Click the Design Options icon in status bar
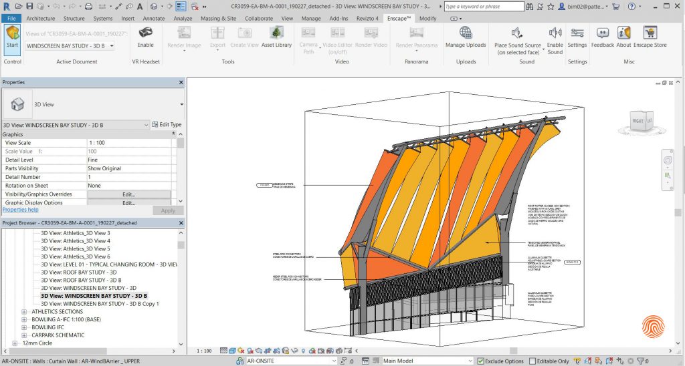Viewport: 685px width, 366px height. [x=365, y=361]
